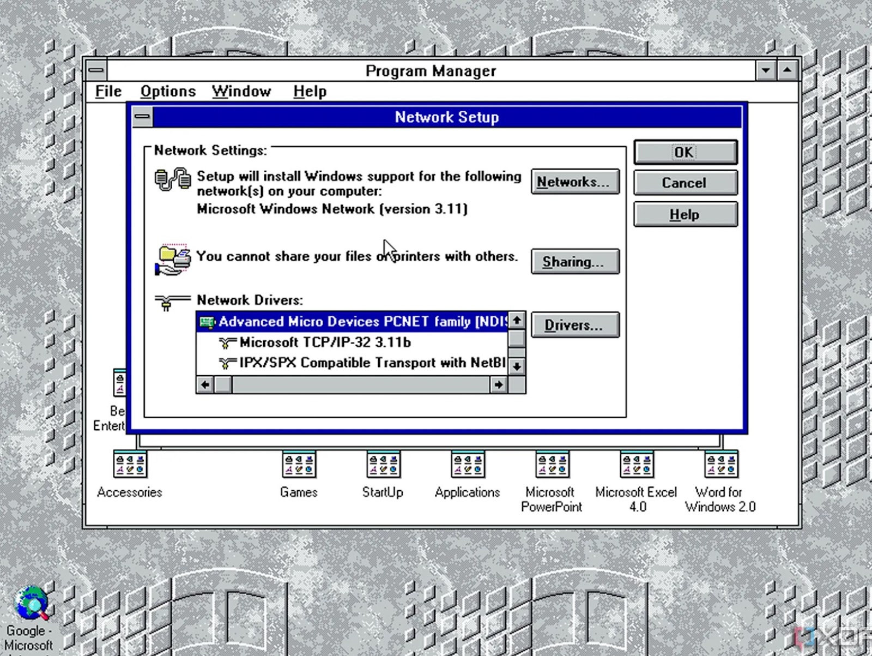Viewport: 872px width, 656px height.
Task: Open the Games program group
Action: (299, 464)
